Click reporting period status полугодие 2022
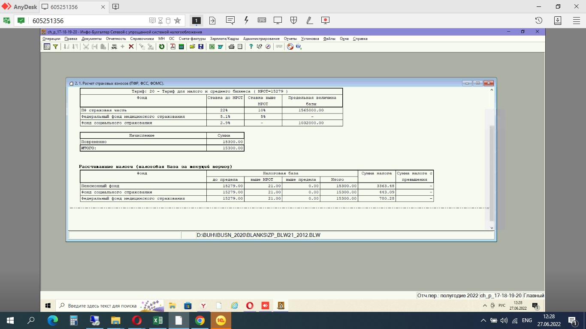 pyautogui.click(x=448, y=296)
